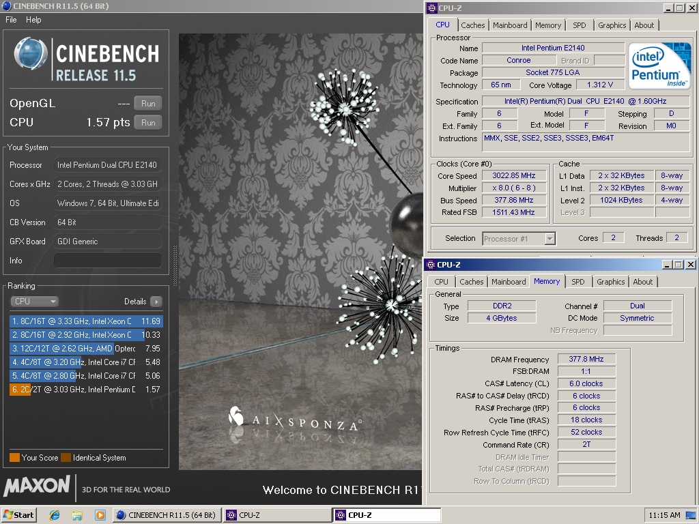The height and width of the screenshot is (524, 699).
Task: Click the upper CPU-Z title bar icon
Action: pyautogui.click(x=431, y=8)
